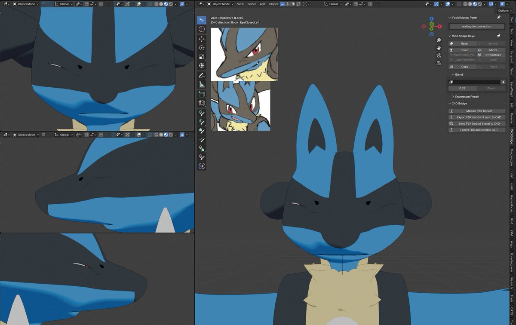
Task: Open Global orientation dropdown in main viewport
Action: click(334, 4)
